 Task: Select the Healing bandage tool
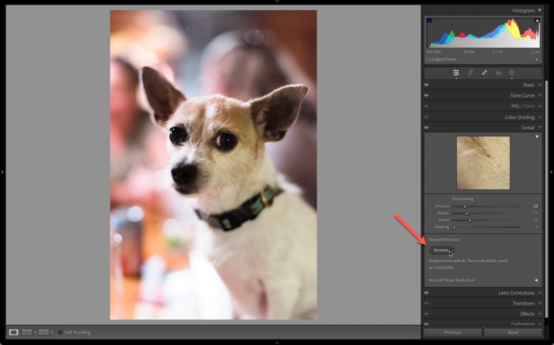485,72
